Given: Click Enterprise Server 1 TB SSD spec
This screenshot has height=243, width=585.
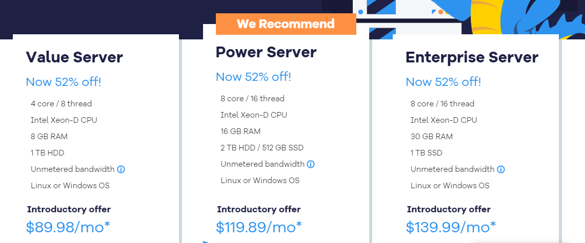Looking at the screenshot, I should coord(427,153).
